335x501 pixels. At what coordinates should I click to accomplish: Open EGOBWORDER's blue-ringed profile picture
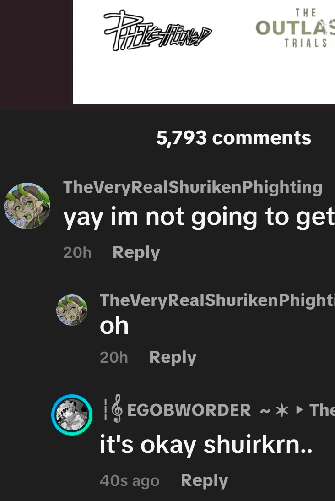click(x=72, y=415)
